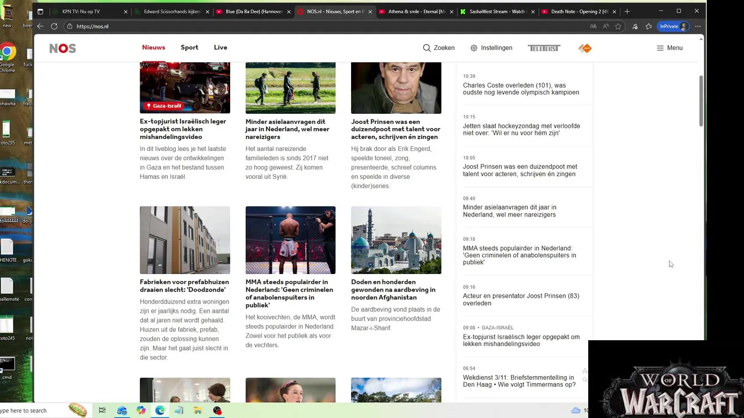
Task: Open Minder asielaanvragen article headline
Action: click(x=287, y=129)
